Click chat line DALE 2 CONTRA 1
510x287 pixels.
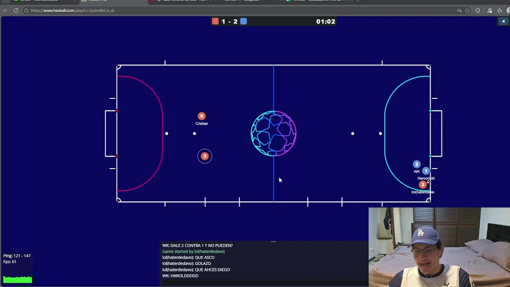pyautogui.click(x=197, y=246)
